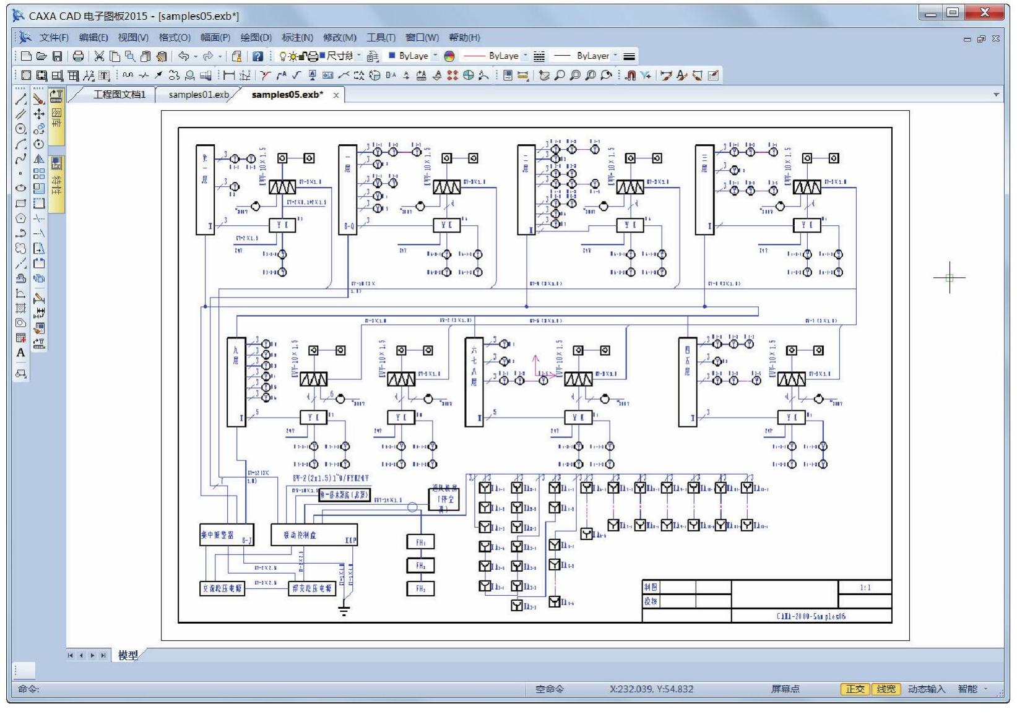Select the Ellipse drawing tool
Image resolution: width=1017 pixels, height=714 pixels.
20,188
